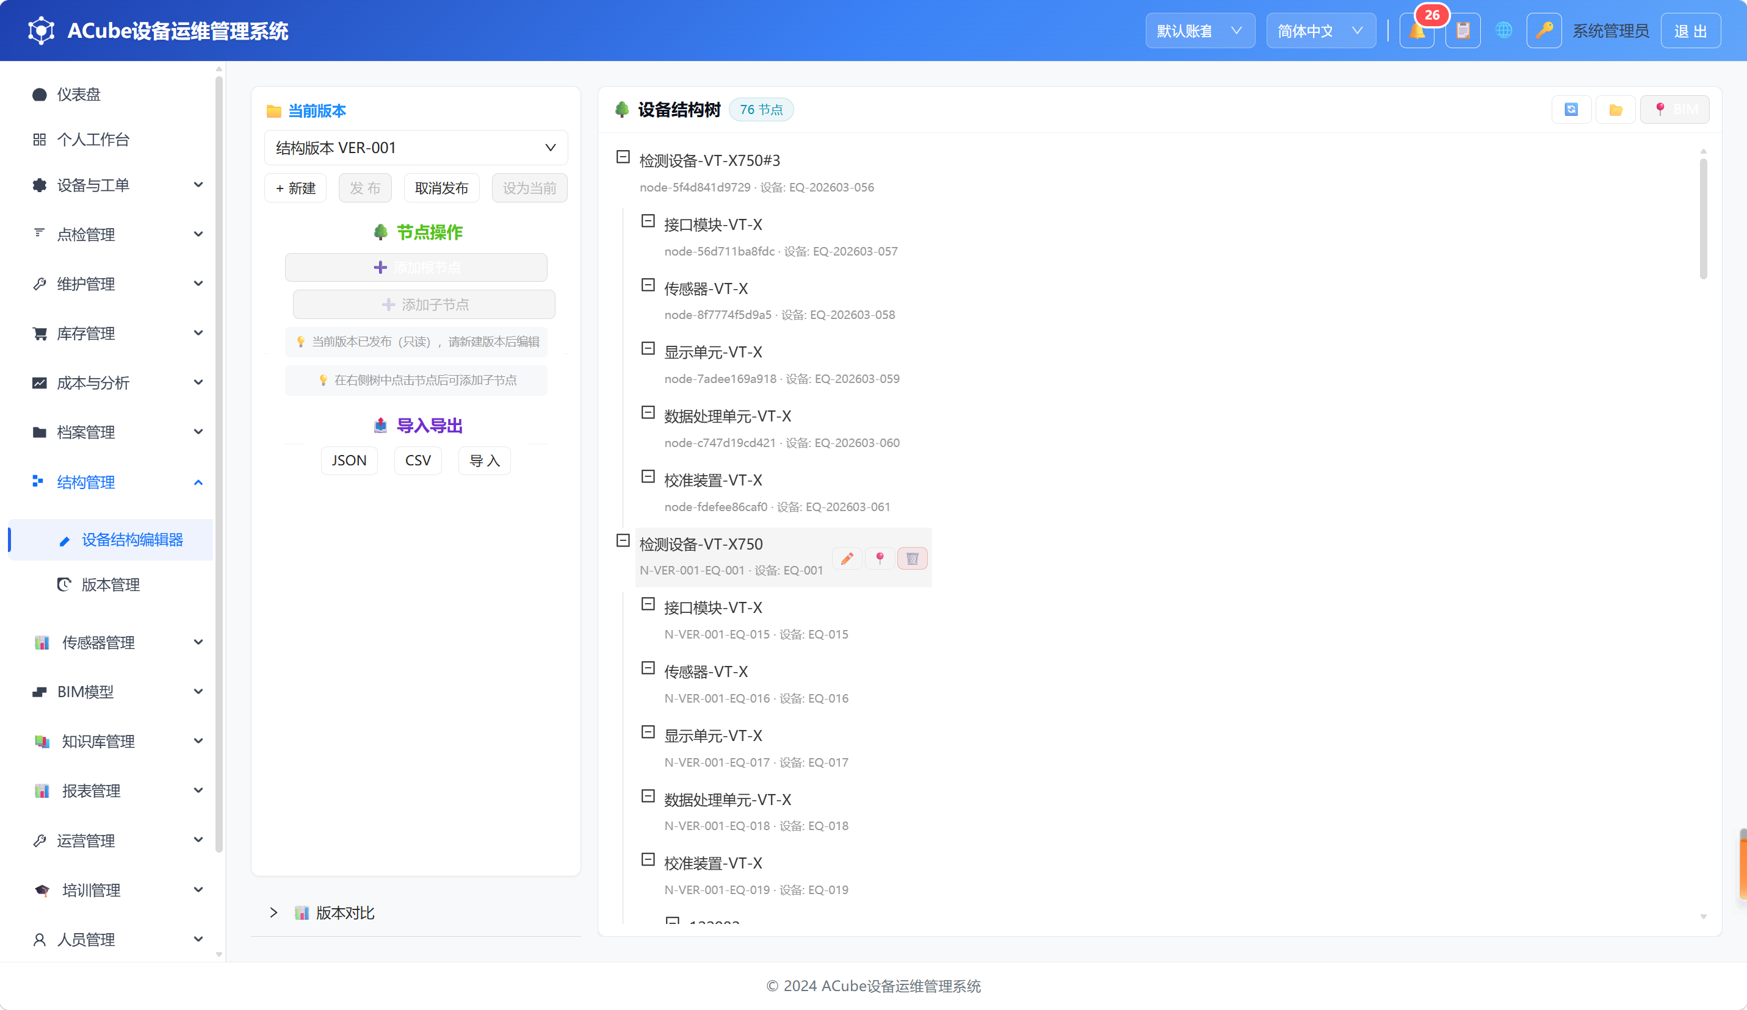The height and width of the screenshot is (1010, 1747).
Task: Open 版本管理 in the sidebar
Action: tap(111, 585)
